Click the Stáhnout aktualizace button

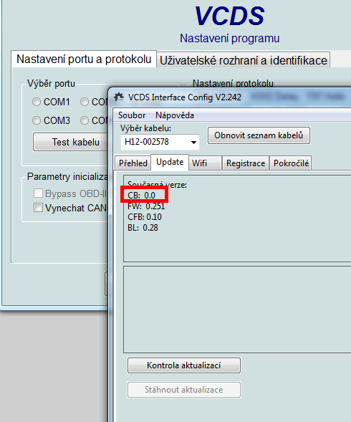[184, 390]
